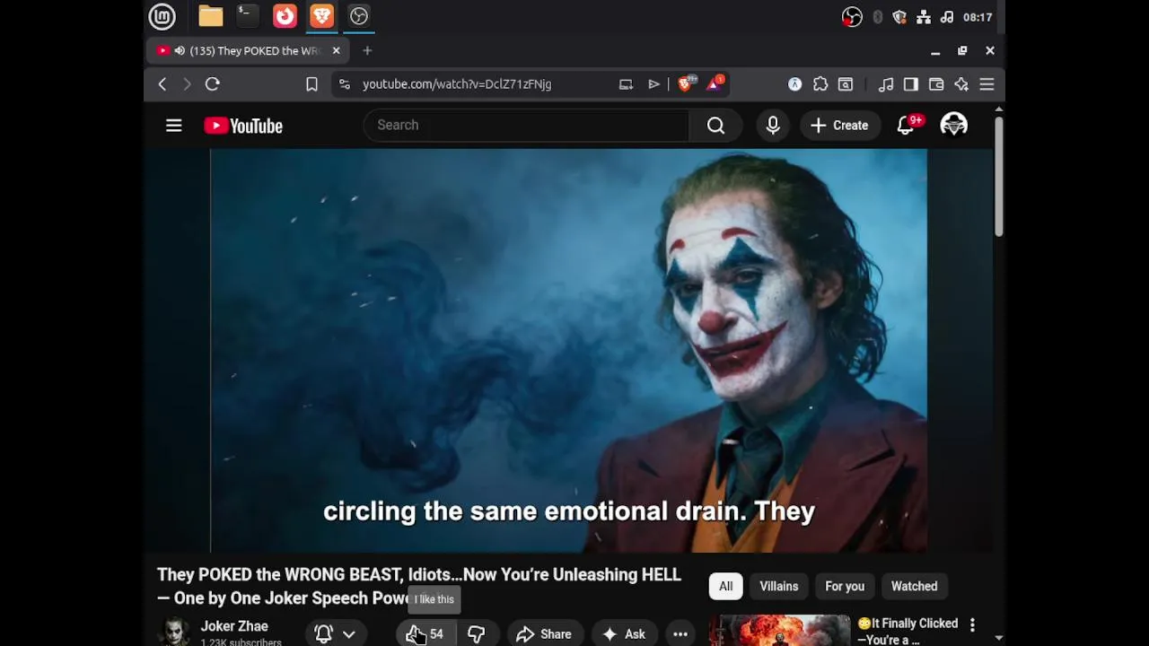Screen dimensions: 1149x646
Task: Open the It Finally Clicked video title
Action: (x=908, y=632)
